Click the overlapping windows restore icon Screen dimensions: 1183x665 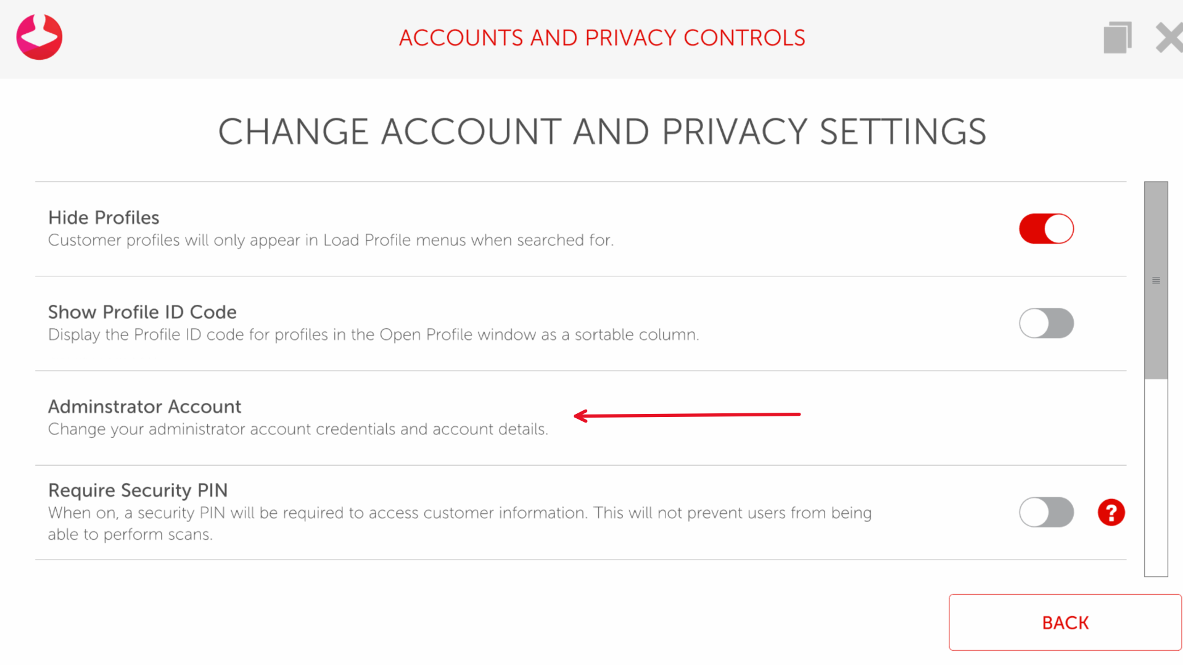pos(1117,38)
